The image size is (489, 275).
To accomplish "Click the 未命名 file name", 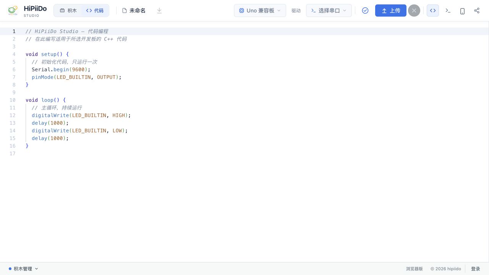I will click(138, 11).
